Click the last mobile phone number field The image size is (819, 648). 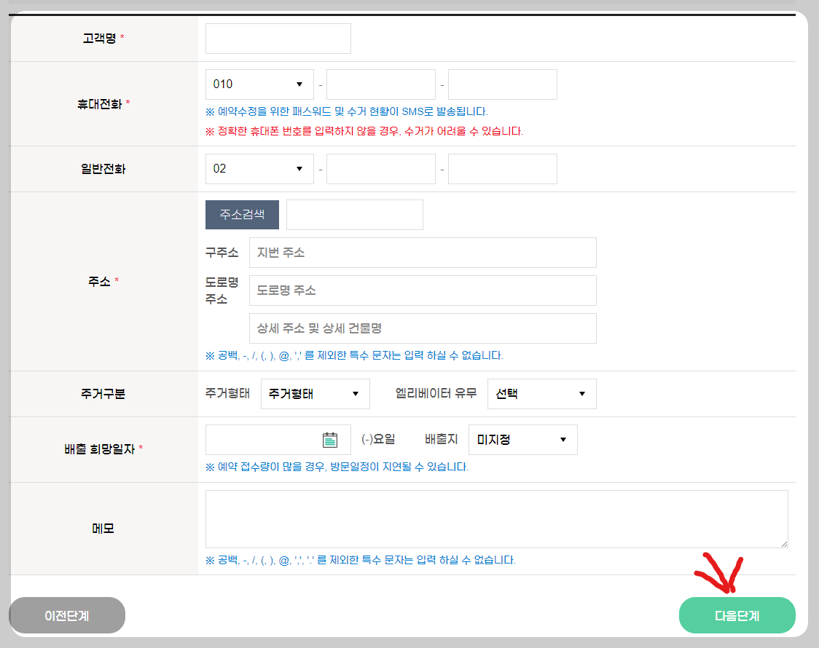tap(502, 84)
